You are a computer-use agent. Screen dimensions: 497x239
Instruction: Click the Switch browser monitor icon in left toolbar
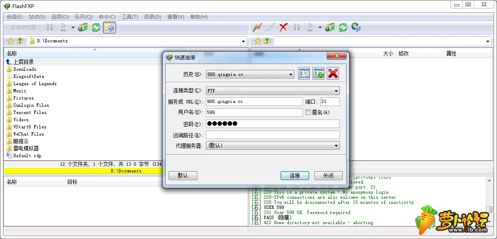109,28
